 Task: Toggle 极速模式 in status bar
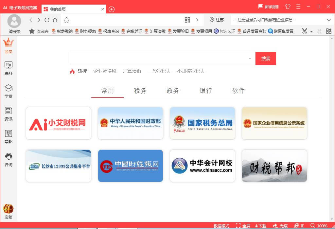tap(221, 226)
